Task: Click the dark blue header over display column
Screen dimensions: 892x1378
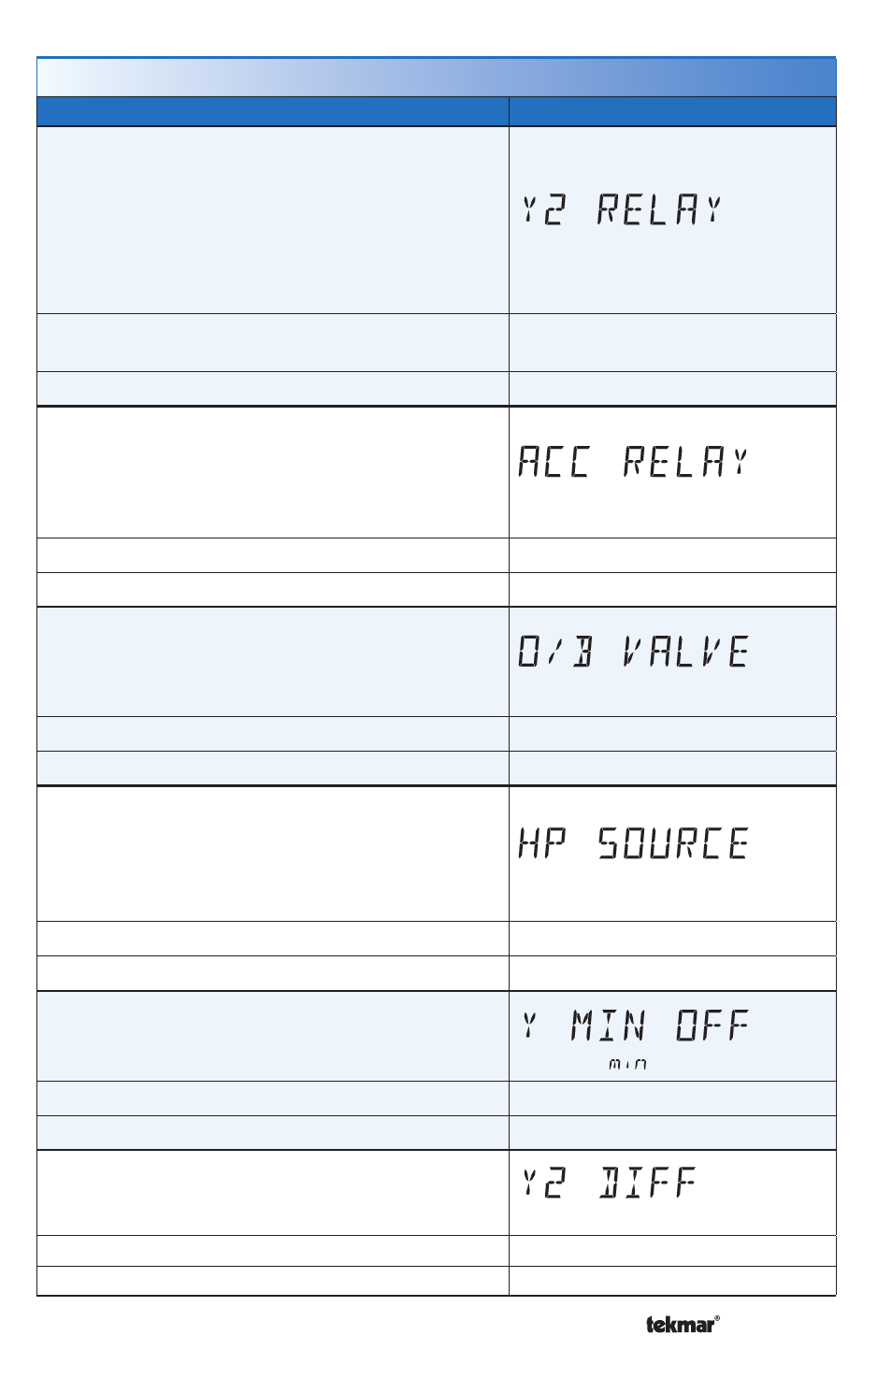Action: 672,111
